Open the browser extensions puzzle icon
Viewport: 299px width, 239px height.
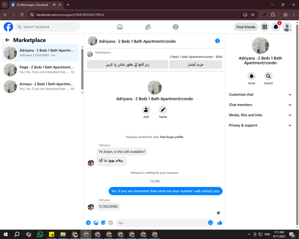click(x=273, y=15)
